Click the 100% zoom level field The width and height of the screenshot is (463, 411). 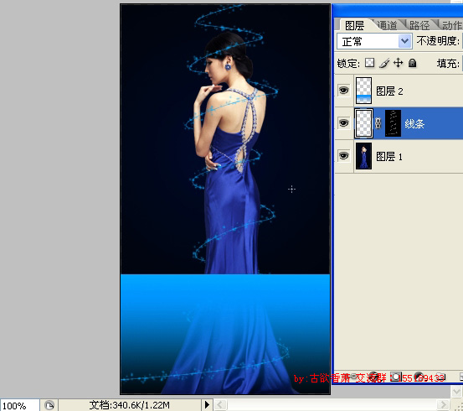pyautogui.click(x=20, y=405)
